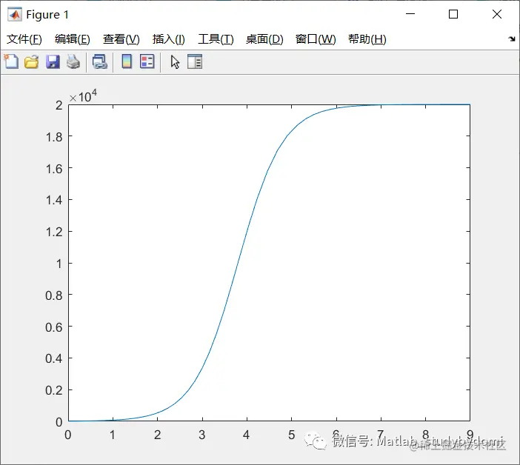Print the figure using the printer icon
This screenshot has width=520, height=465.
[73, 62]
